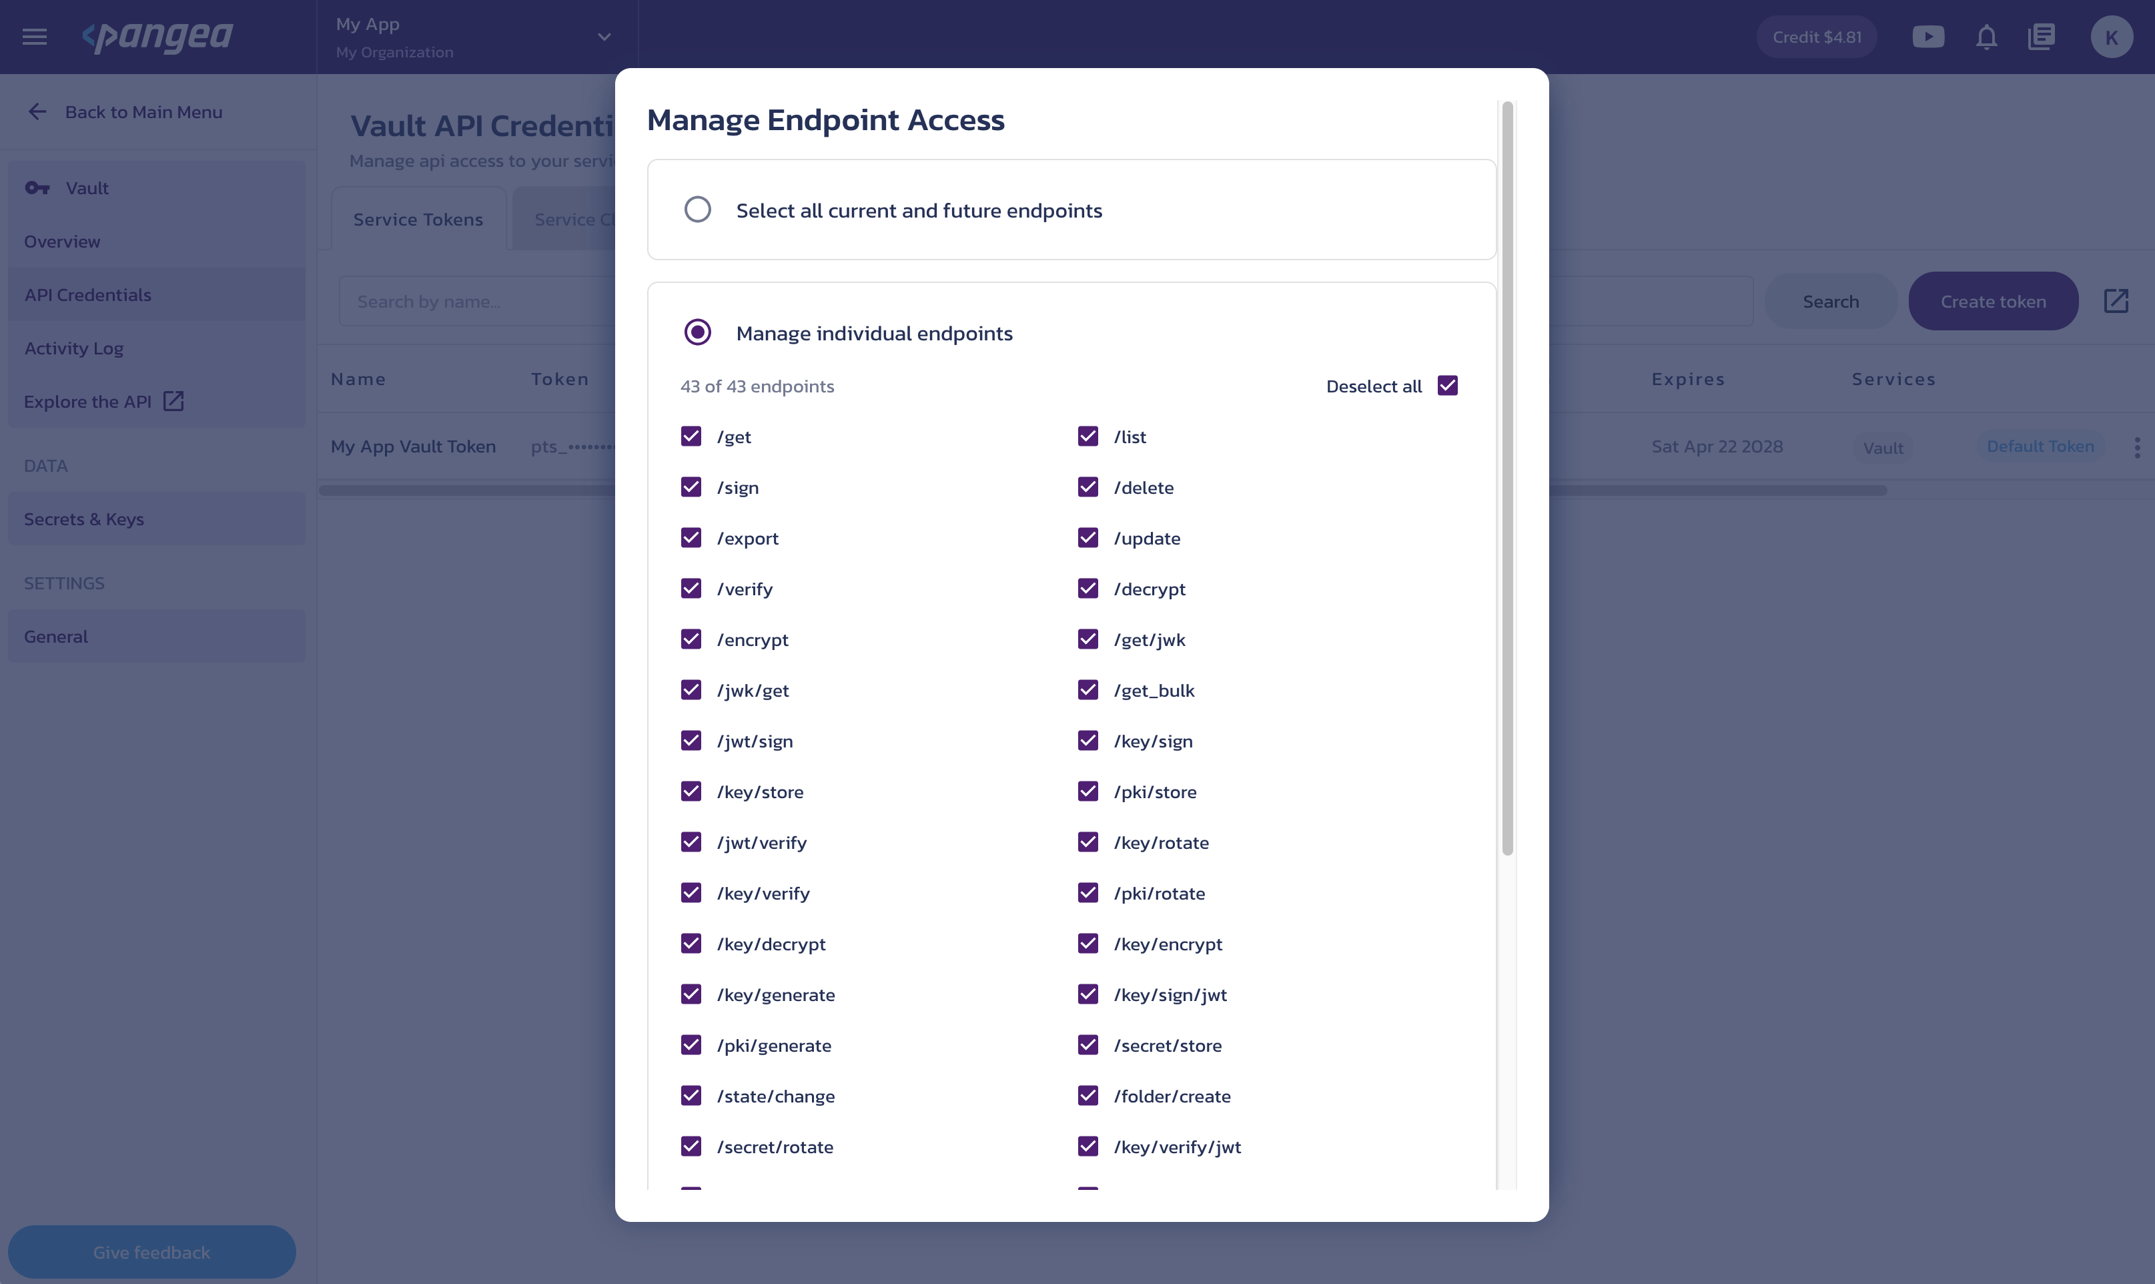Image resolution: width=2155 pixels, height=1284 pixels.
Task: Toggle /key/sign/jwt checkbox
Action: click(1087, 994)
